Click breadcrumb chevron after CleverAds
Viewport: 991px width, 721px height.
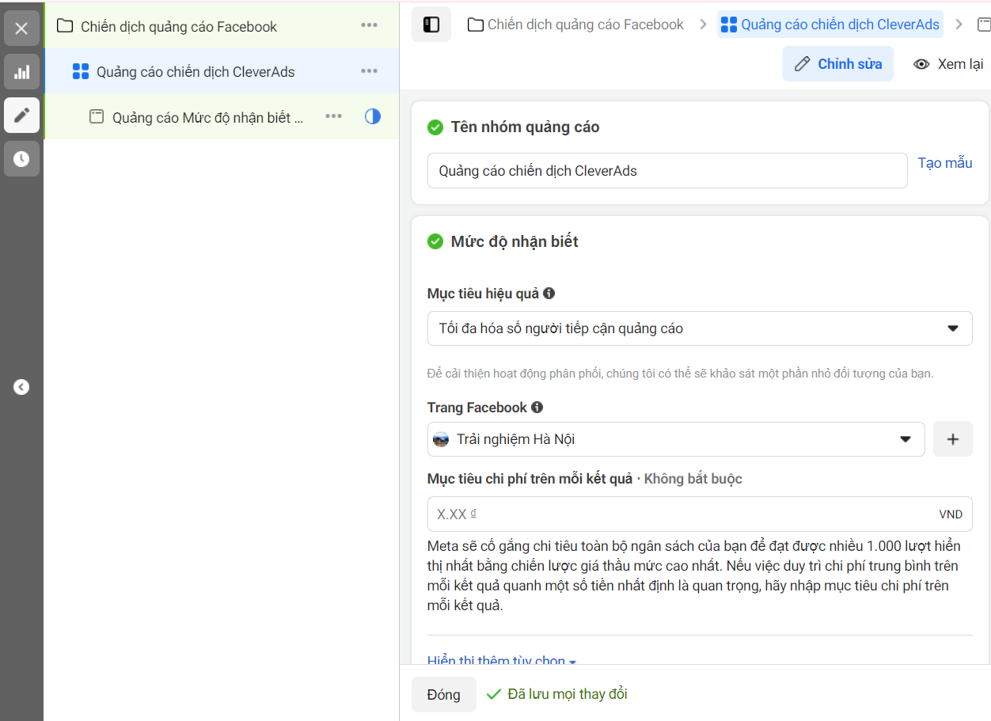(959, 25)
